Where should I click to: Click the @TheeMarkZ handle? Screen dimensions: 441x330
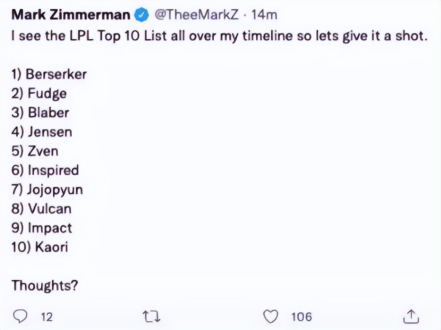tap(196, 15)
